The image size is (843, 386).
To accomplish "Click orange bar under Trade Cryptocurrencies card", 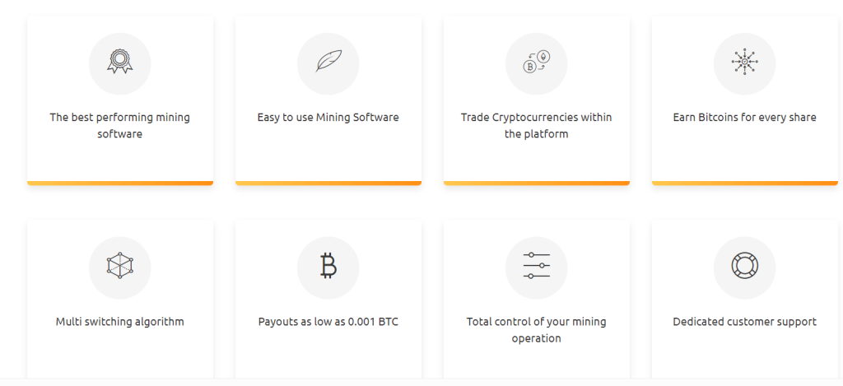I will click(537, 184).
